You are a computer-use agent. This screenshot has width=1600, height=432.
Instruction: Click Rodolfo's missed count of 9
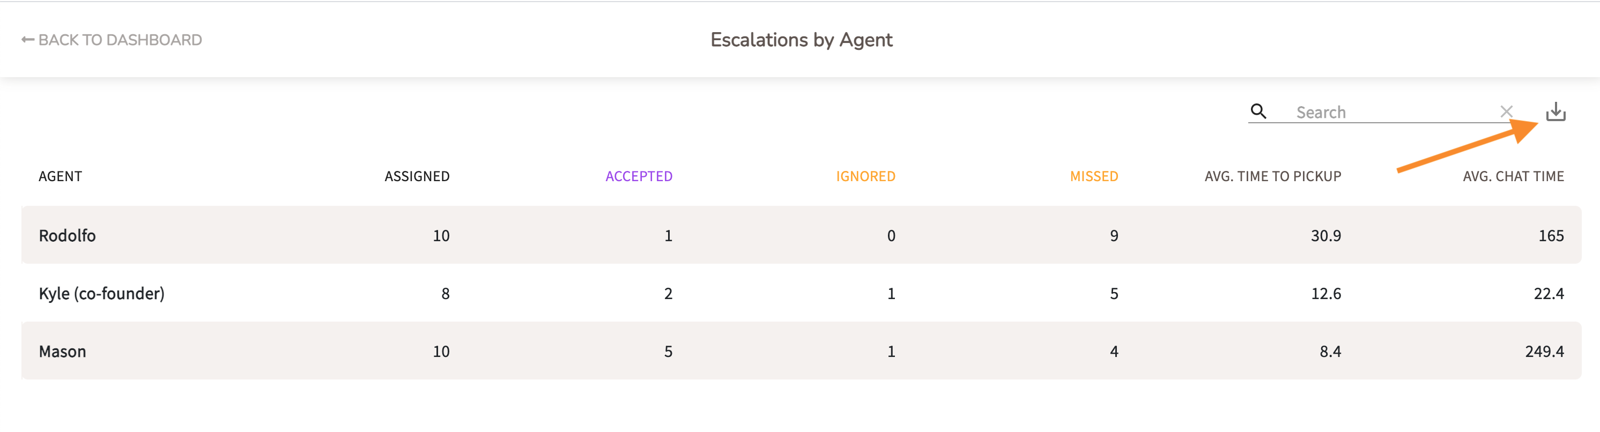1114,236
